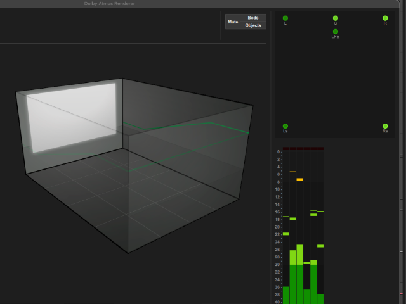Reset the first meter's clip indicator
This screenshot has height=304, width=406.
[285, 149]
